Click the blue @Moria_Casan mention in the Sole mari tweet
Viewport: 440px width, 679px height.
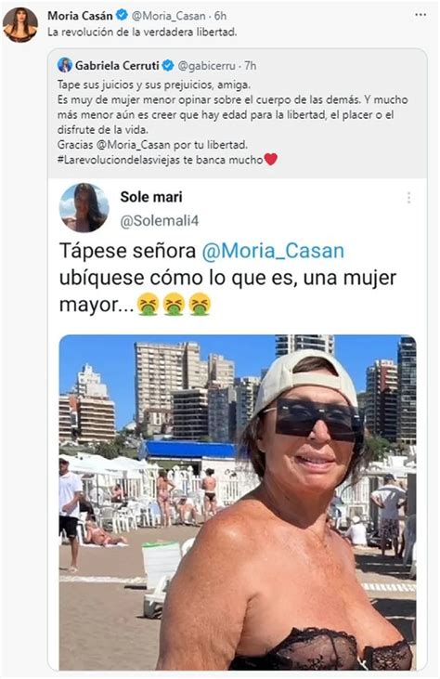tap(273, 251)
